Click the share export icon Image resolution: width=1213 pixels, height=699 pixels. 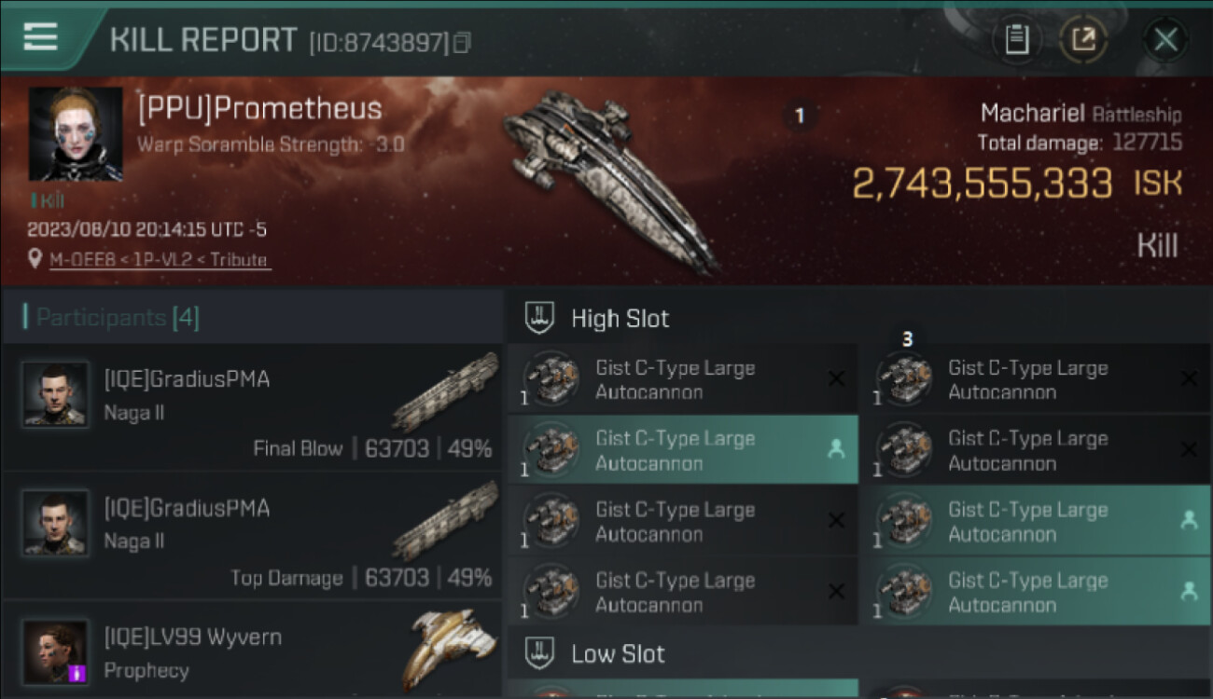[1083, 39]
